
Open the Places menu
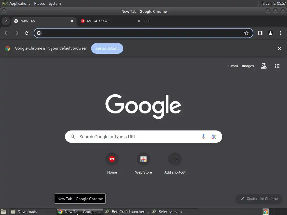tap(39, 3)
